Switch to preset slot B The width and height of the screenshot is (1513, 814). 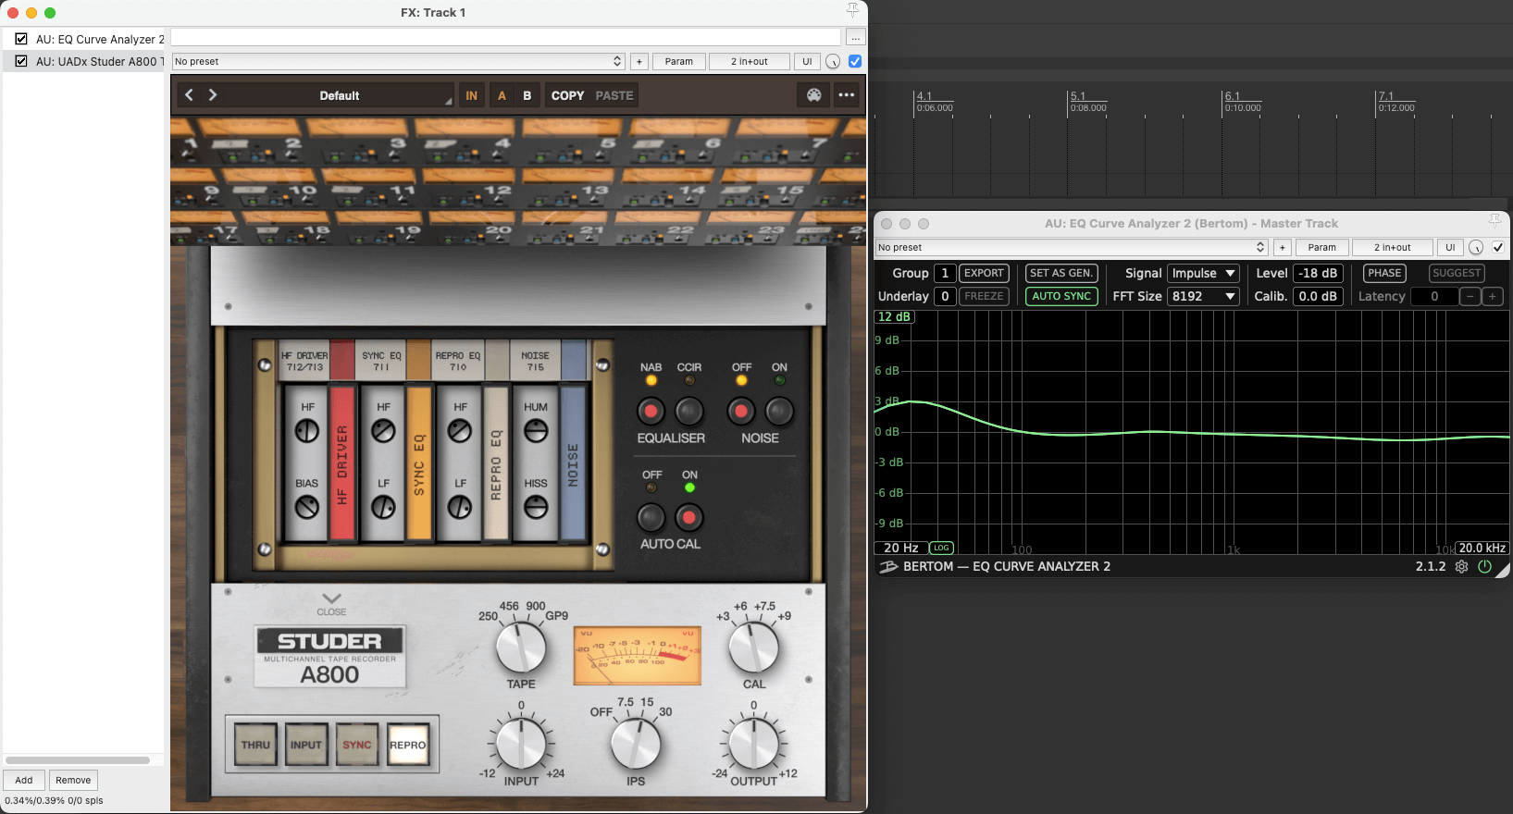pos(527,95)
